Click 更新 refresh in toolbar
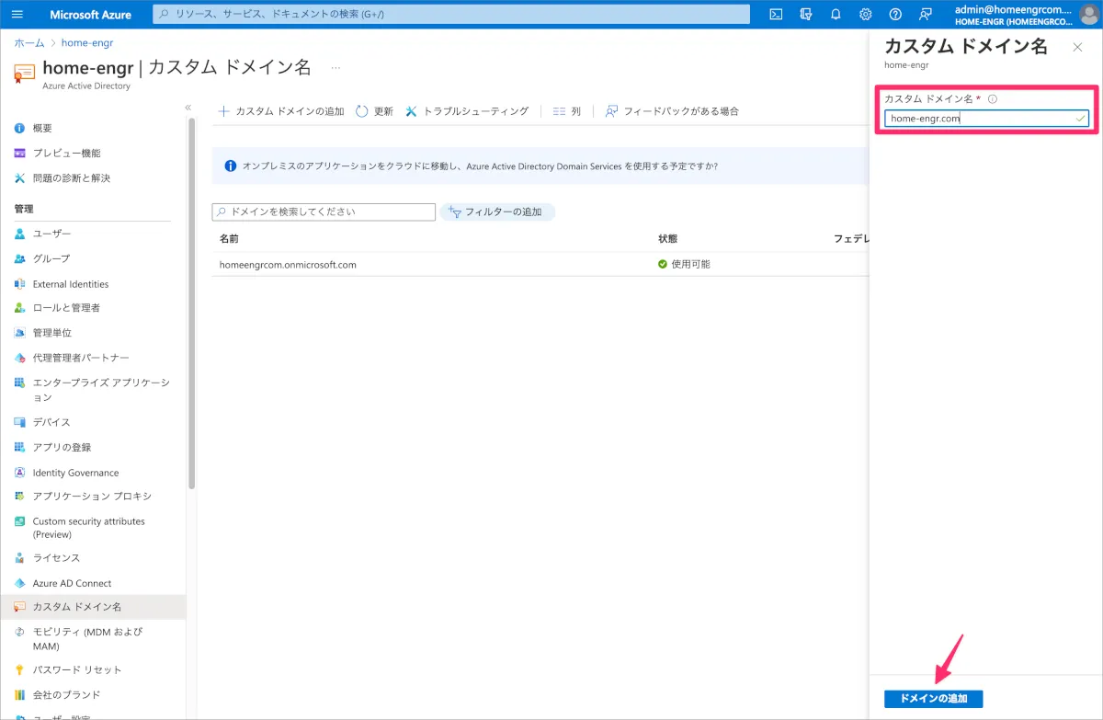 [x=374, y=111]
